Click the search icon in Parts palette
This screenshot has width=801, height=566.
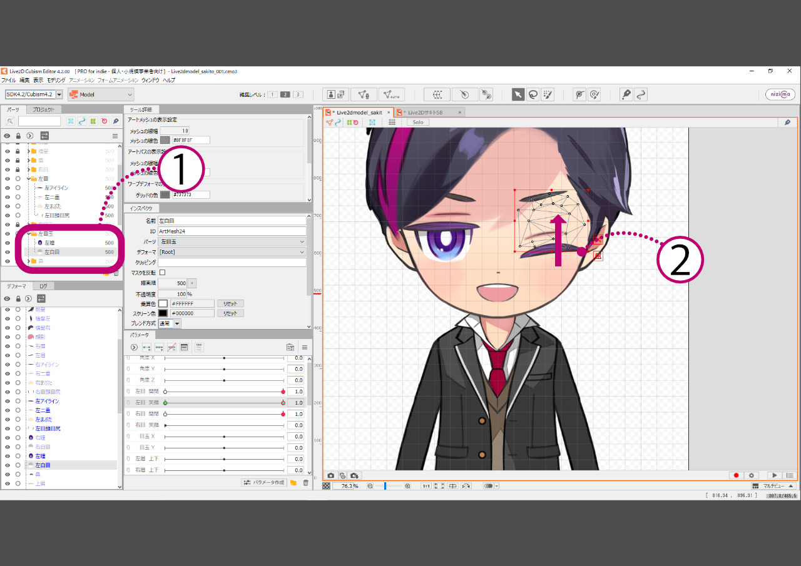(10, 121)
